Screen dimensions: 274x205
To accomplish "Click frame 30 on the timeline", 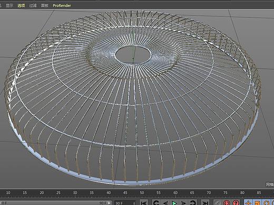I will 75,193.
